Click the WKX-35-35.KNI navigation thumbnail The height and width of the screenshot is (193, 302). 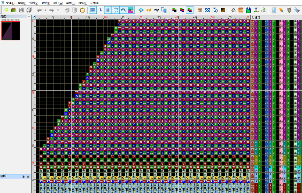tap(11, 31)
